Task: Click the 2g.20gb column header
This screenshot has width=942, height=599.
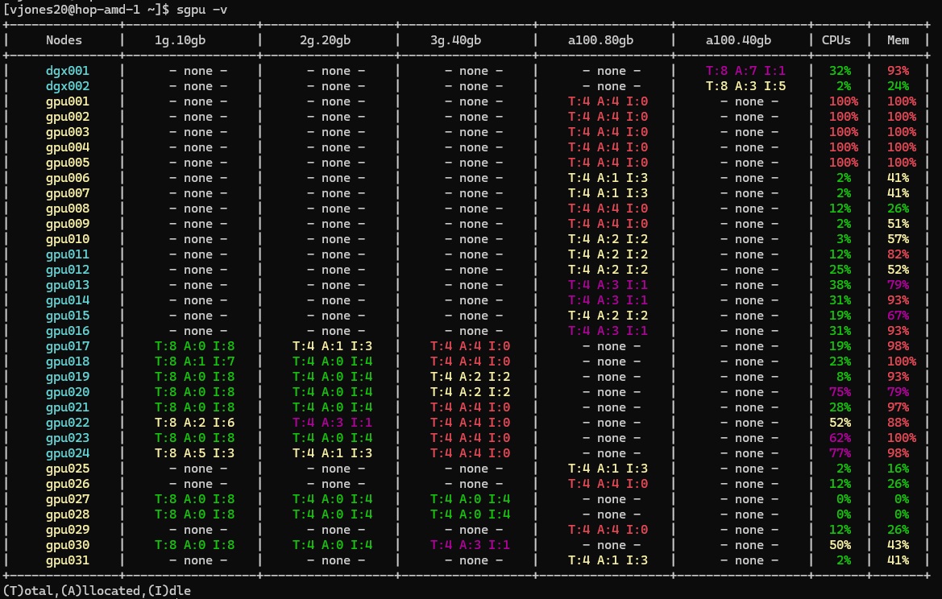Action: (325, 40)
